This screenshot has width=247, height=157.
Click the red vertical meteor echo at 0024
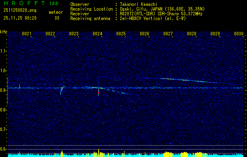99,92
